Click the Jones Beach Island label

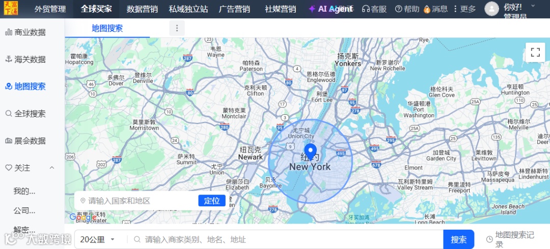[508, 209]
